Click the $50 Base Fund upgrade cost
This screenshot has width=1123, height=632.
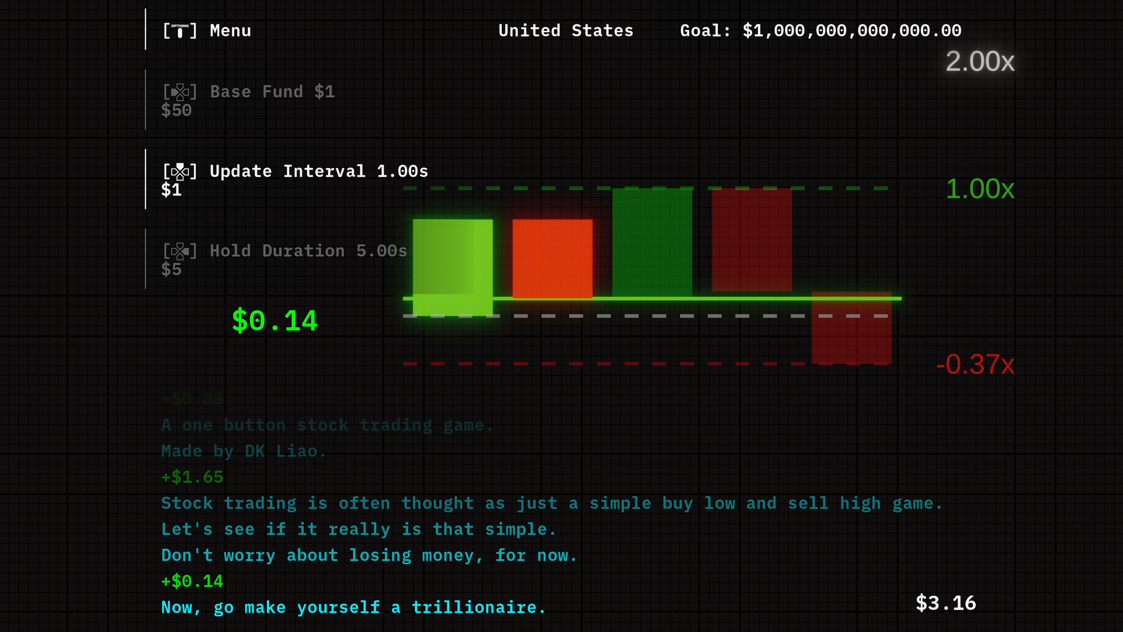click(x=176, y=111)
